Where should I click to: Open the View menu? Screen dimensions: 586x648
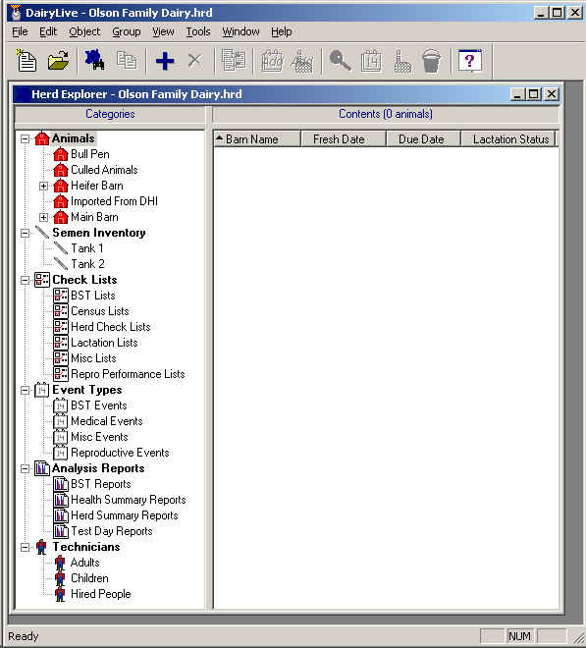(163, 31)
